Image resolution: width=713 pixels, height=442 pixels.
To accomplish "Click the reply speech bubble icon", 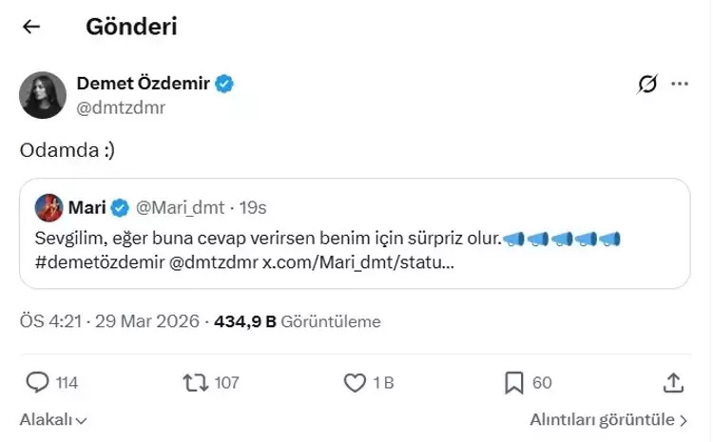I will 38,382.
